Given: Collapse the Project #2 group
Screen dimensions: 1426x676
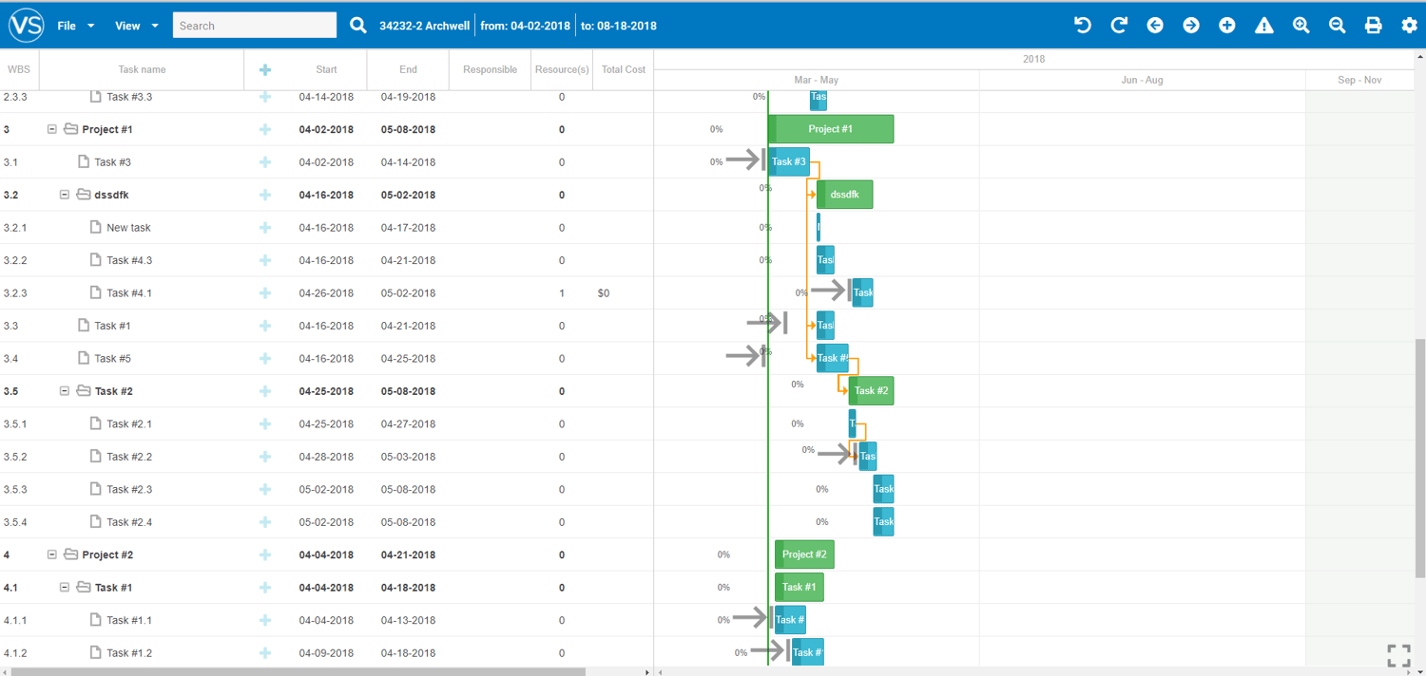Looking at the screenshot, I should pyautogui.click(x=52, y=554).
